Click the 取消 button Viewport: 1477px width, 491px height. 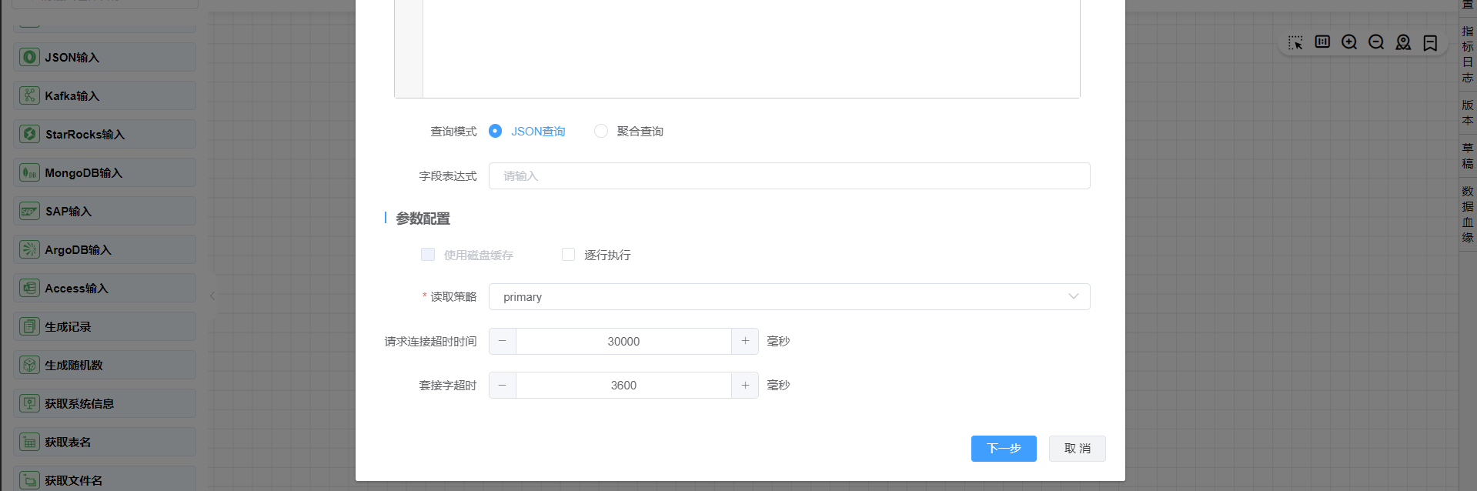point(1077,449)
